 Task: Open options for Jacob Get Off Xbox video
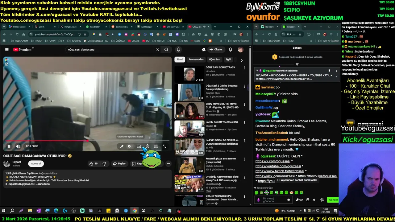tap(245, 122)
